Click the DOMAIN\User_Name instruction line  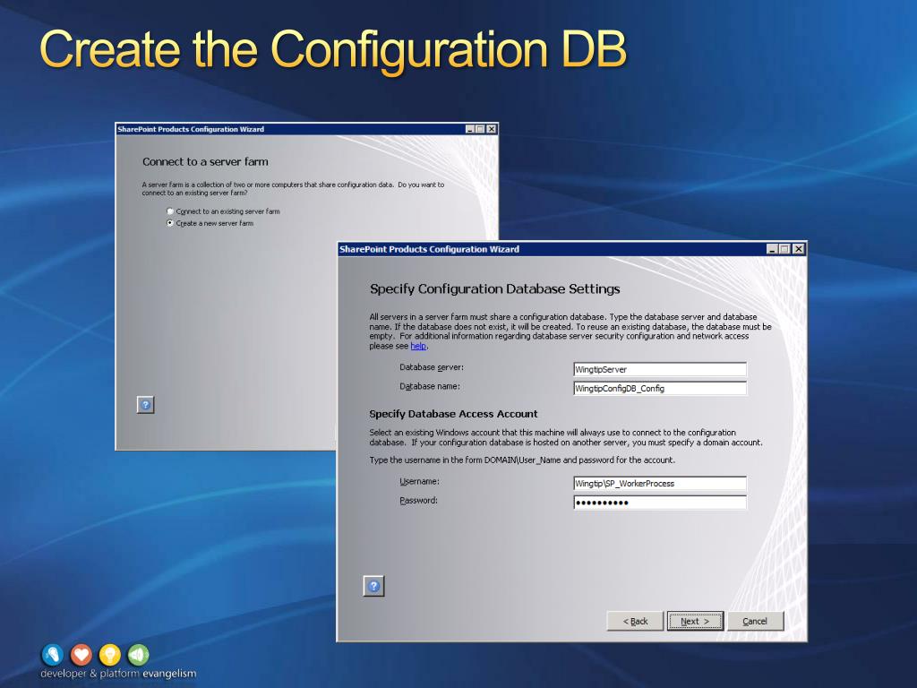pyautogui.click(x=522, y=460)
